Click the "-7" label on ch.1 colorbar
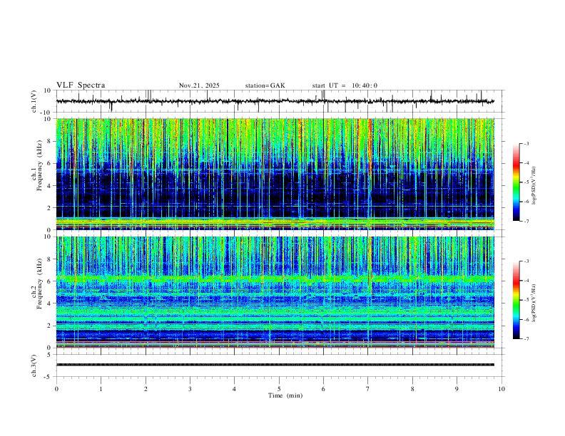This screenshot has width=565, height=436. (x=526, y=221)
